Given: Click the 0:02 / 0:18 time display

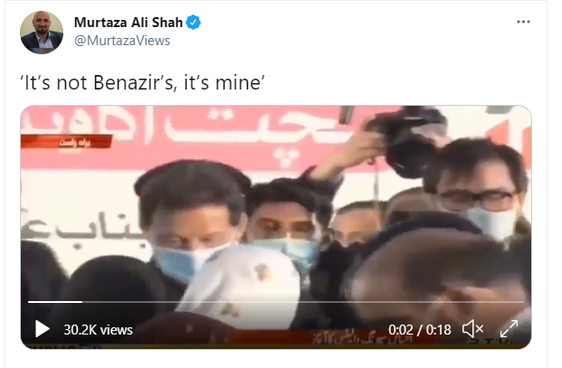Looking at the screenshot, I should point(420,330).
